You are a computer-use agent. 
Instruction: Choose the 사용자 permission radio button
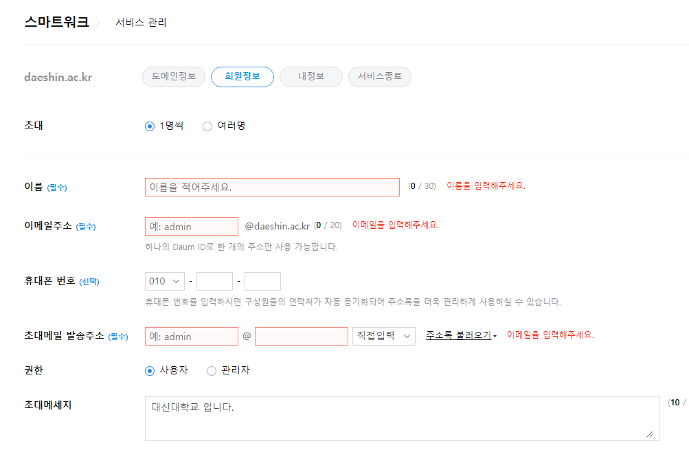pyautogui.click(x=150, y=371)
